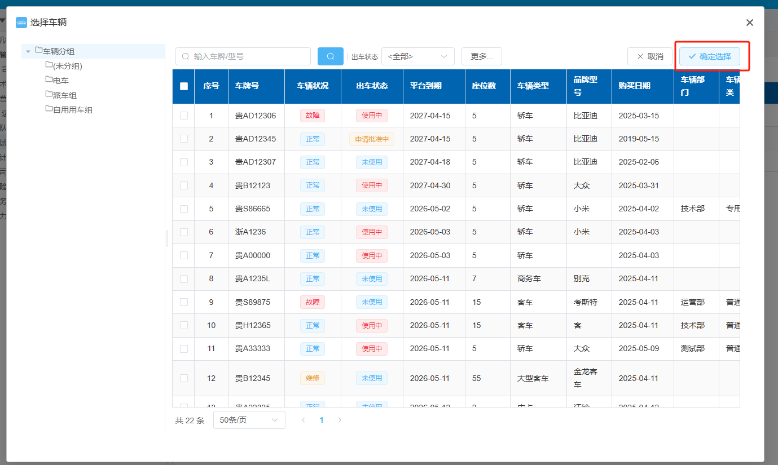
Task: Click the 自用用车组 folder icon
Action: [49, 109]
